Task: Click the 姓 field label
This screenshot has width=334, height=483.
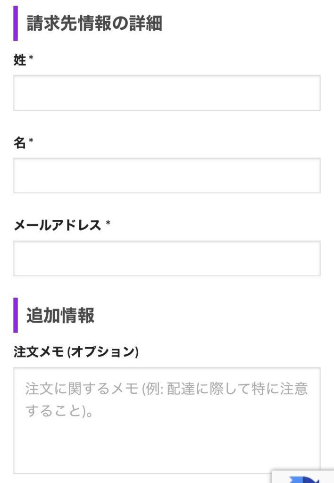Action: (x=20, y=60)
